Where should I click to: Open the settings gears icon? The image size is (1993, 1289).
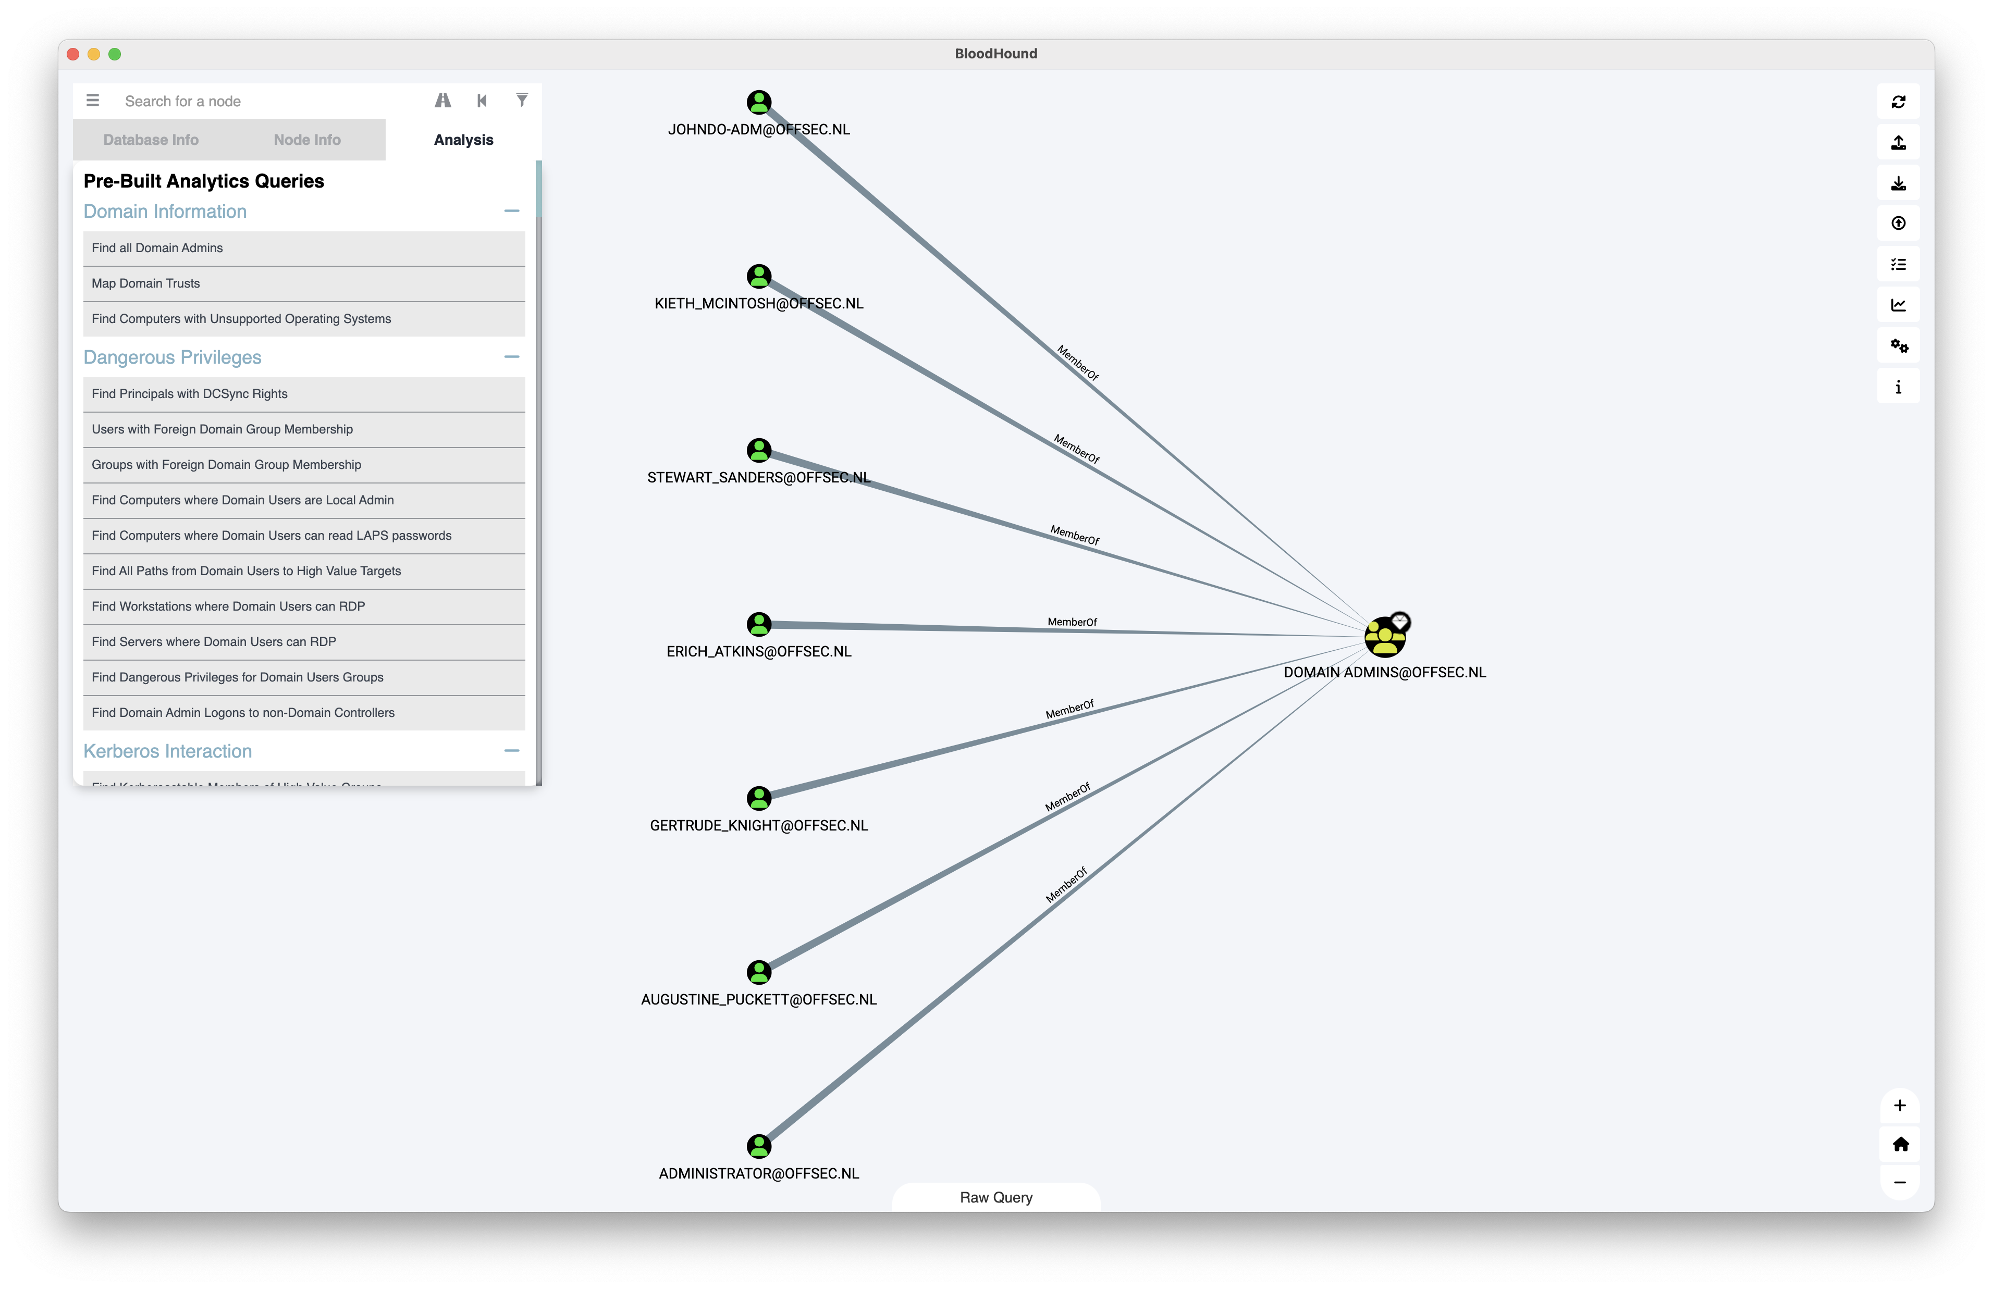click(x=1898, y=345)
